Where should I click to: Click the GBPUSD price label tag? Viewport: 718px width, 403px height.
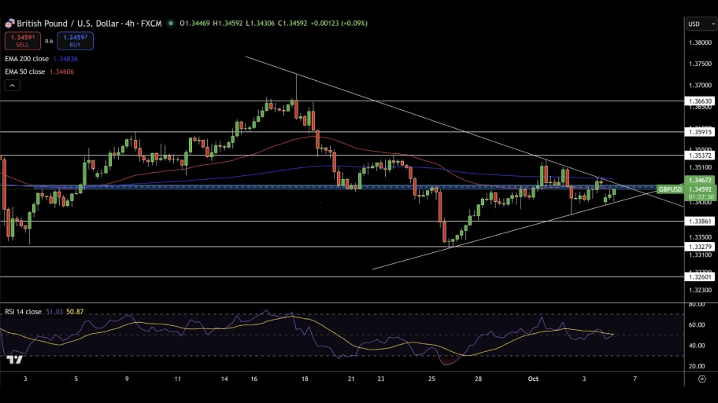(669, 189)
